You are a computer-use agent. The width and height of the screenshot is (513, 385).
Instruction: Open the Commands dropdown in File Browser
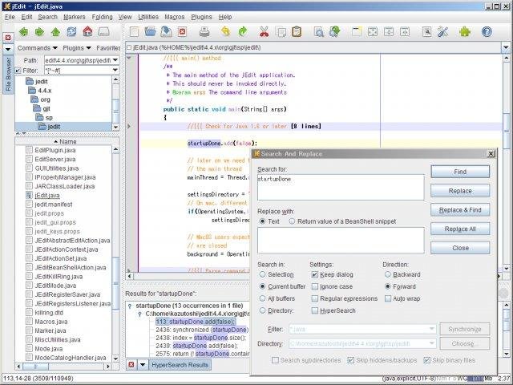click(x=38, y=48)
